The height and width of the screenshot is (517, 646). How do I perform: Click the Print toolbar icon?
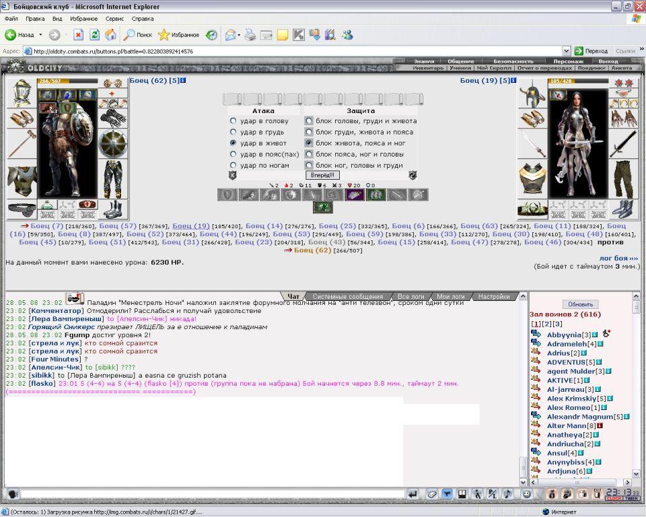click(x=250, y=35)
